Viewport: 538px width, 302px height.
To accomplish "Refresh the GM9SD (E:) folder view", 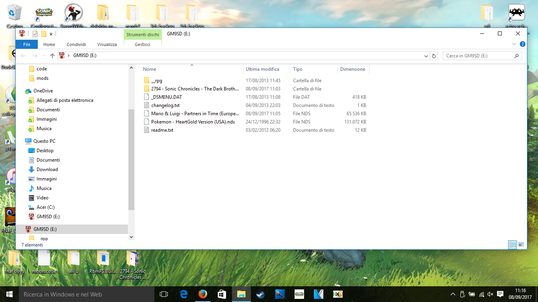I will coord(434,56).
